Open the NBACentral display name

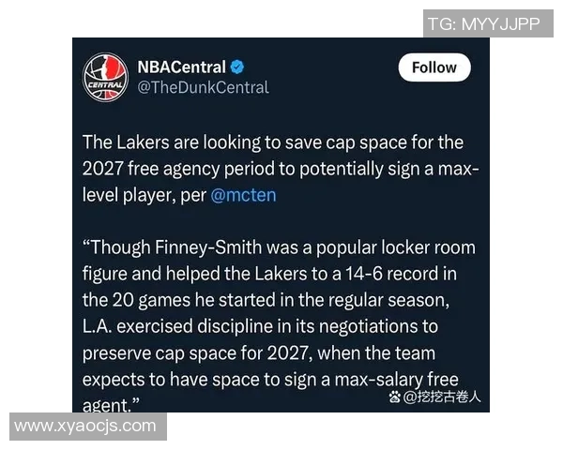pyautogui.click(x=181, y=67)
